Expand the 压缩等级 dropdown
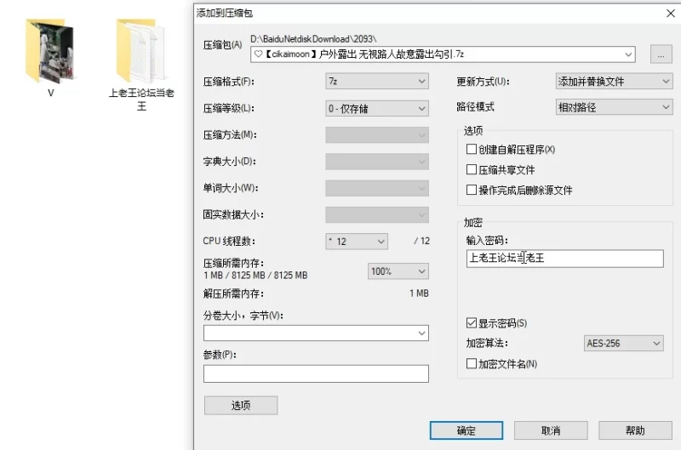 377,109
